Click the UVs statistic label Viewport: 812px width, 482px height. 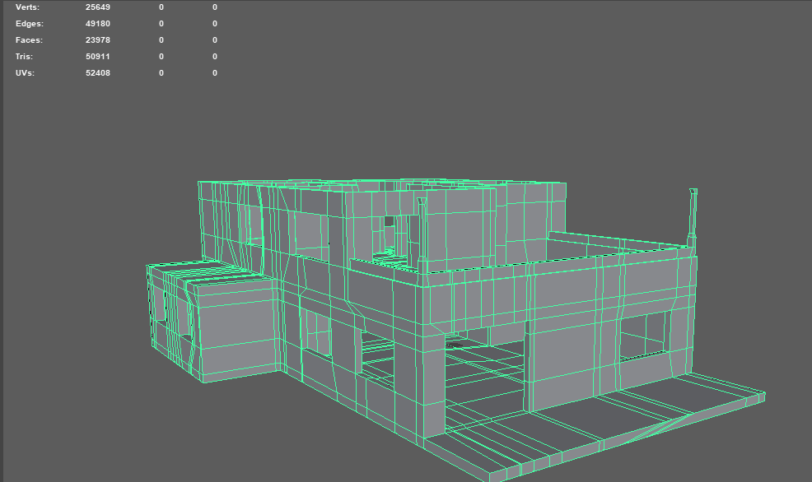[25, 72]
